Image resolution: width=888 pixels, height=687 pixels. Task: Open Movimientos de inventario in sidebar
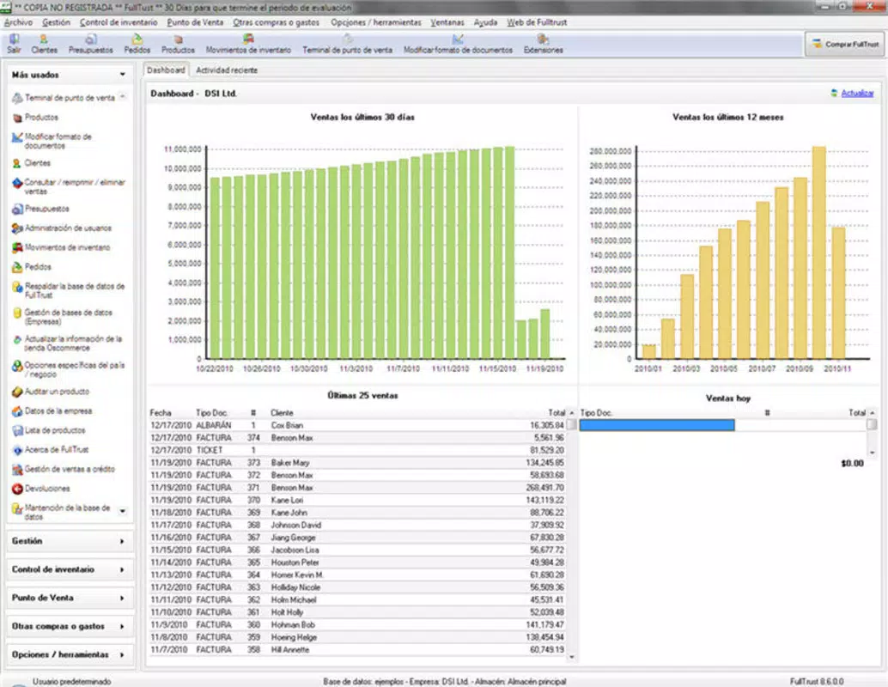(61, 247)
